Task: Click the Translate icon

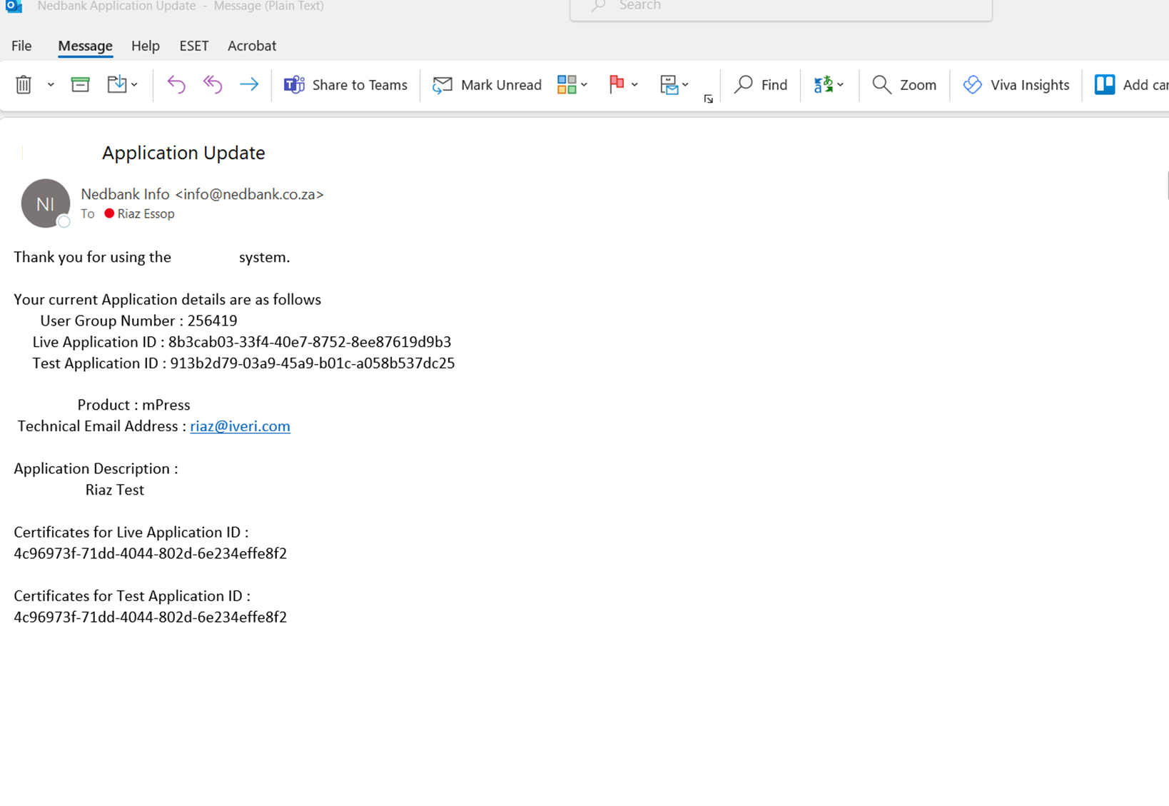Action: [x=824, y=84]
